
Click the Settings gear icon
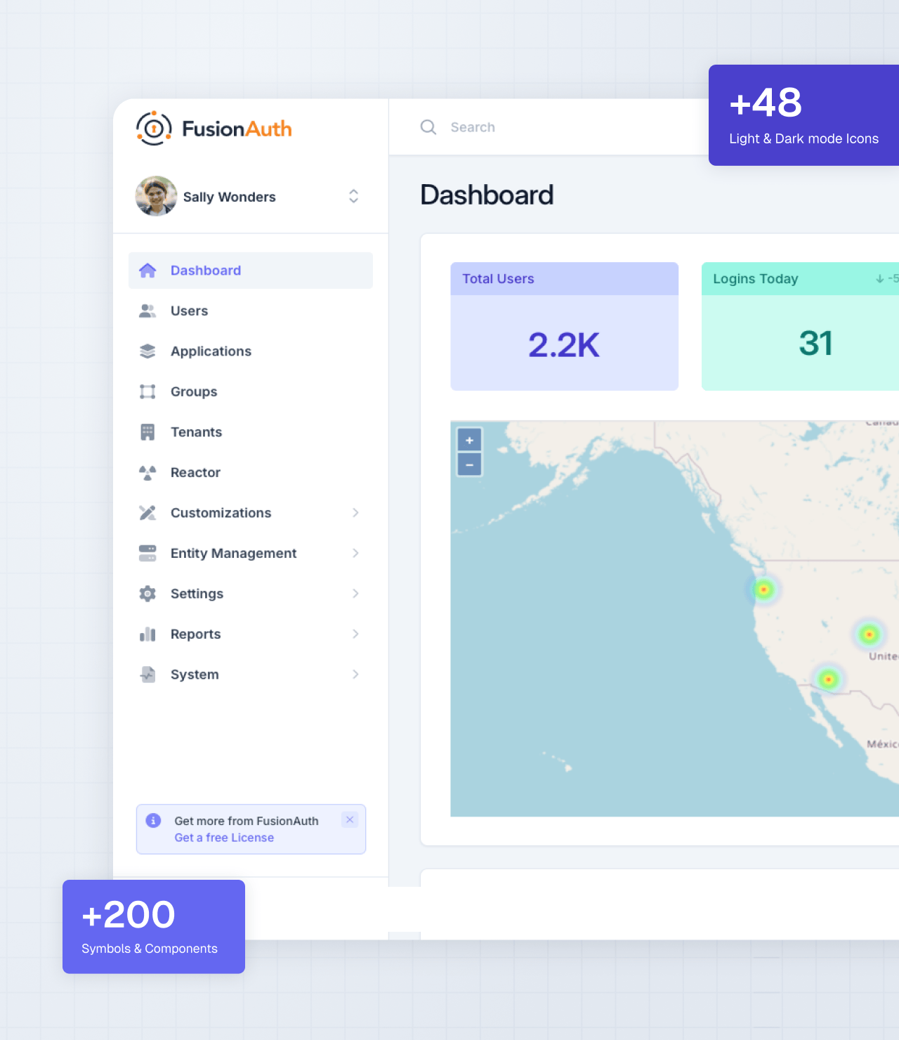pos(147,594)
